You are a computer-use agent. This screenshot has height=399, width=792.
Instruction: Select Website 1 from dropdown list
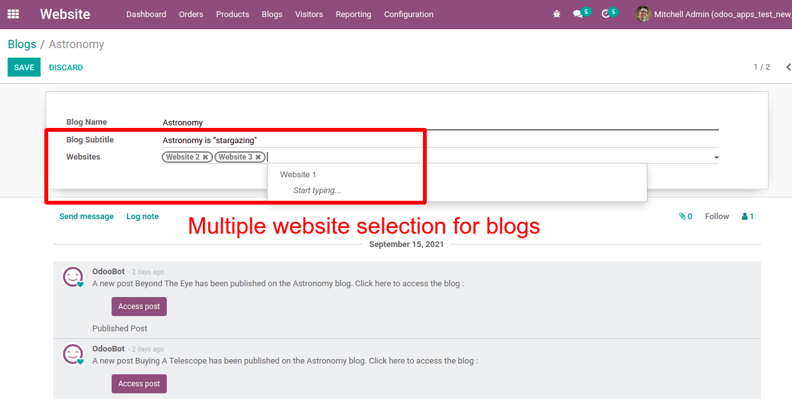298,175
